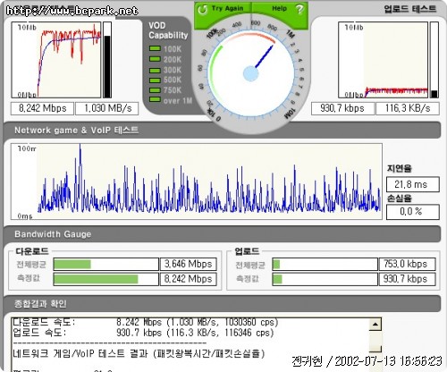Click the Bandwidth Gauge section header
This screenshot has height=372, width=447.
click(x=222, y=234)
